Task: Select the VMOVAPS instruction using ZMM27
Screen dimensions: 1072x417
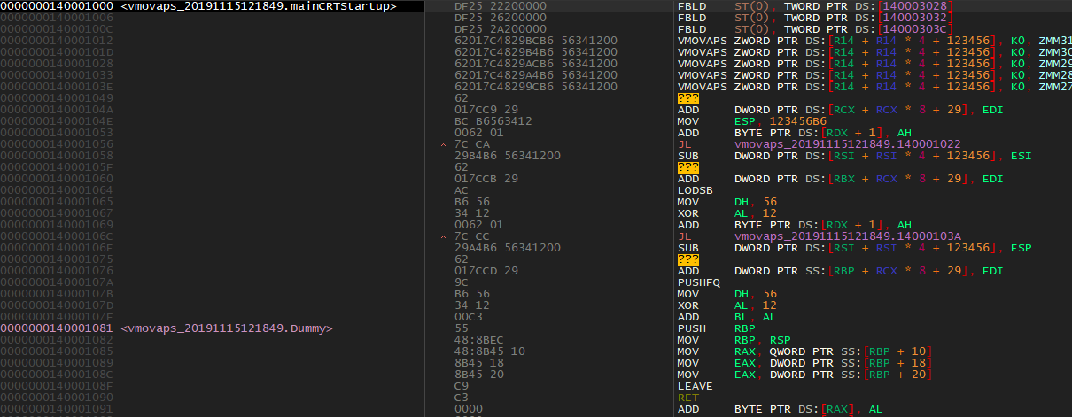Action: coord(874,87)
